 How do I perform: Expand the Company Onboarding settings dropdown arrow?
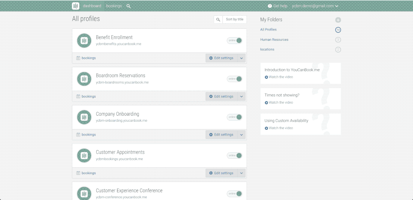click(241, 135)
